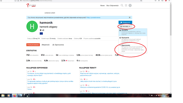
Task: Click the UE location text
Action: point(43,30)
